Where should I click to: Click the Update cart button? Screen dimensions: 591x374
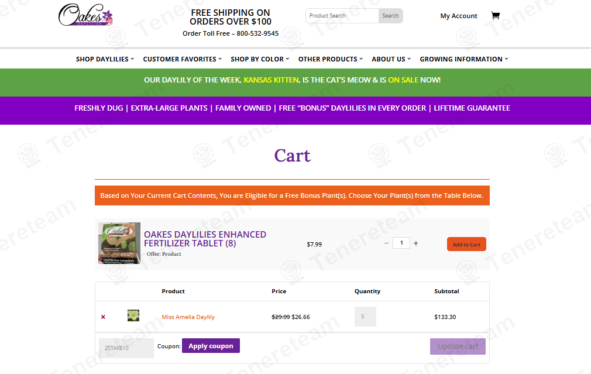click(458, 346)
